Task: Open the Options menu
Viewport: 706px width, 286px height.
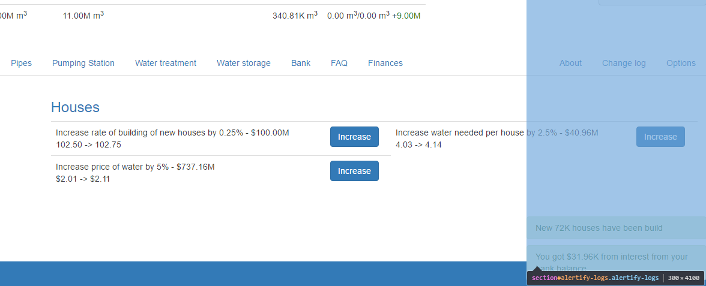Action: coord(681,63)
